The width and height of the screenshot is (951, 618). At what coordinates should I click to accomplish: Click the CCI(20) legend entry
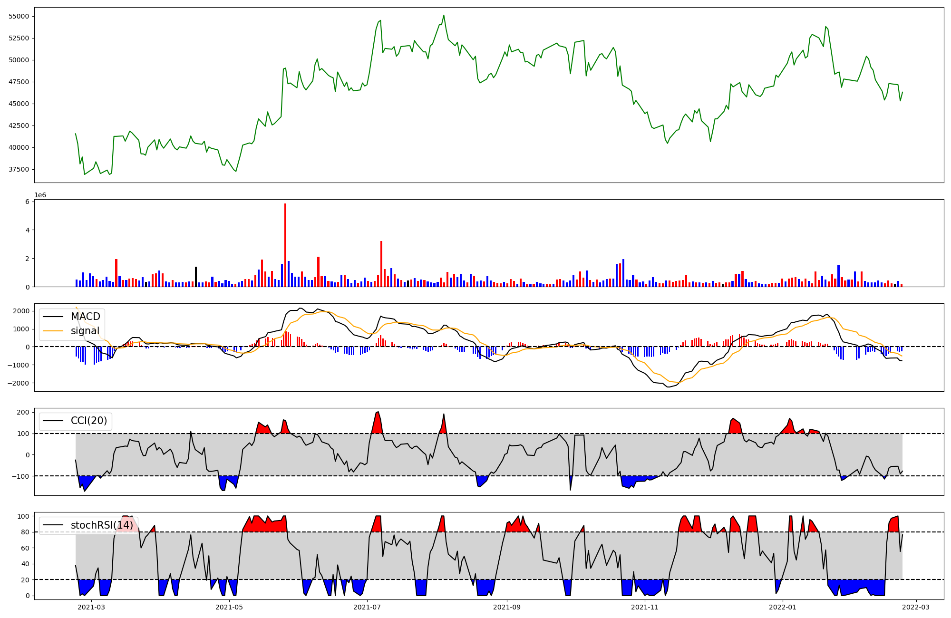pyautogui.click(x=88, y=421)
